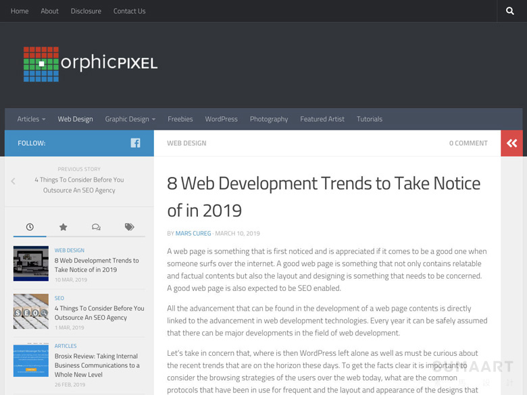Select the recent posts clock tab
Screen dimensions: 527x395
30,227
